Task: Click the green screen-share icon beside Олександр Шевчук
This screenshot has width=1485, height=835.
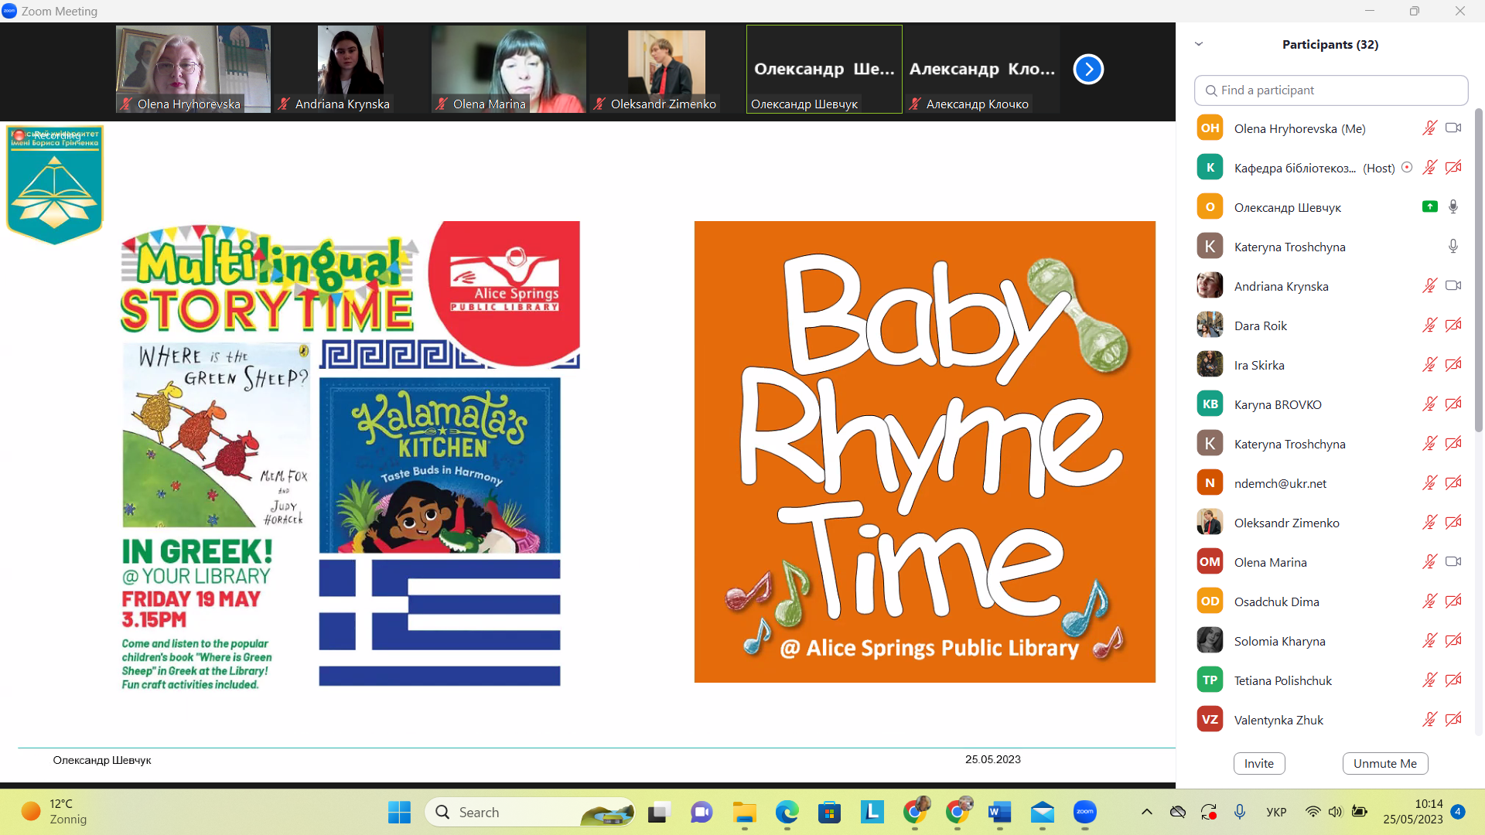Action: point(1430,206)
